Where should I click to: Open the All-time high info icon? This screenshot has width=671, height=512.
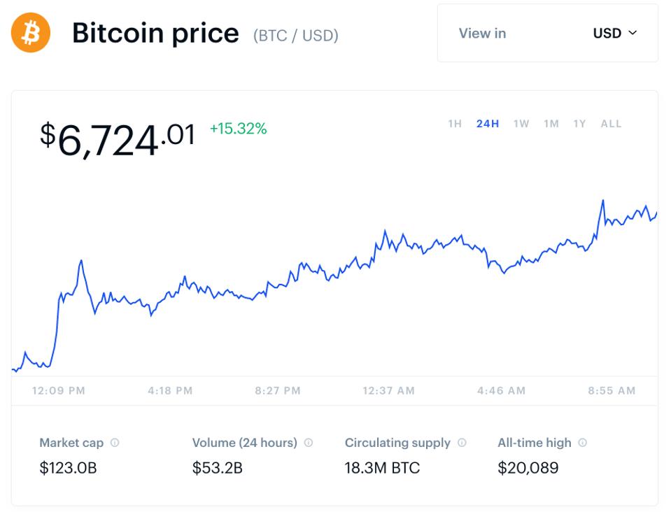[584, 443]
